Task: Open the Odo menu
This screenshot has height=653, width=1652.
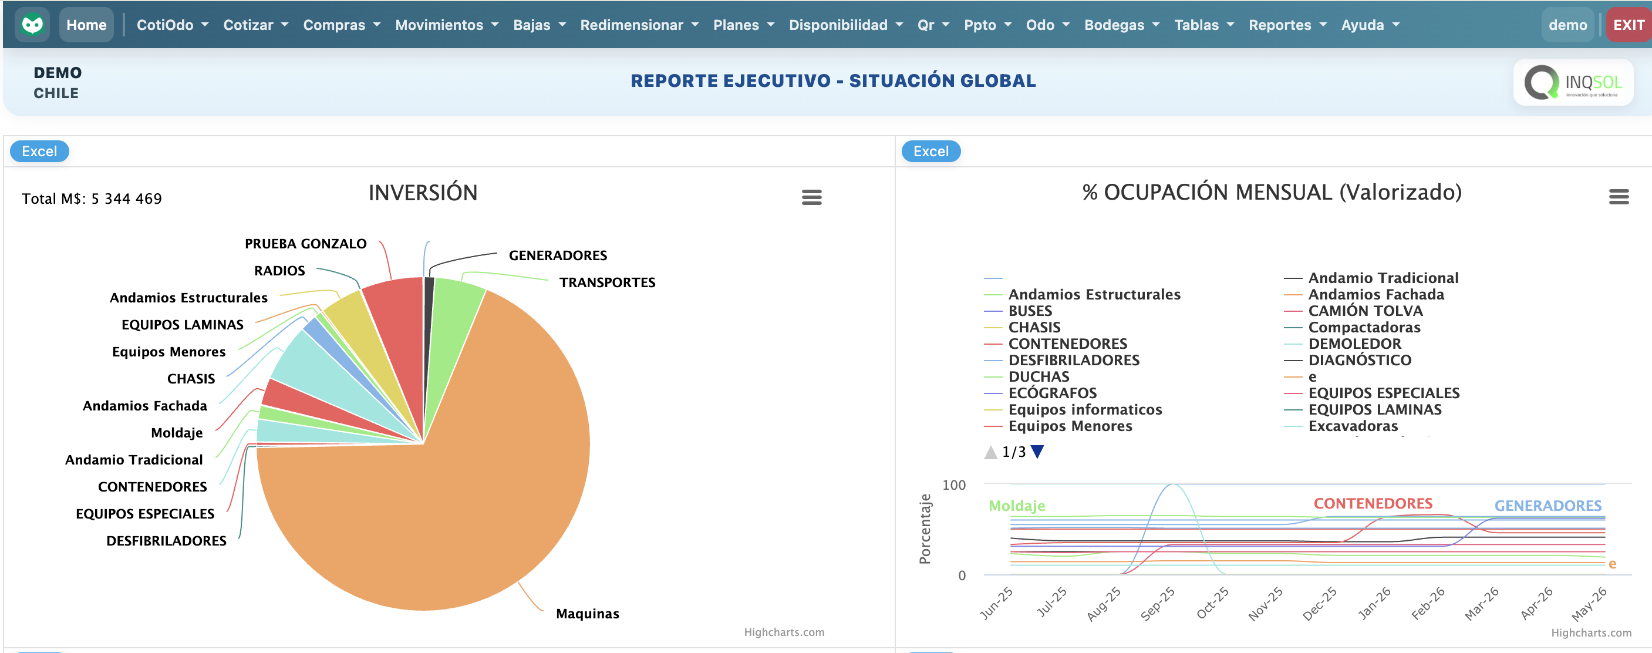Action: tap(1047, 25)
